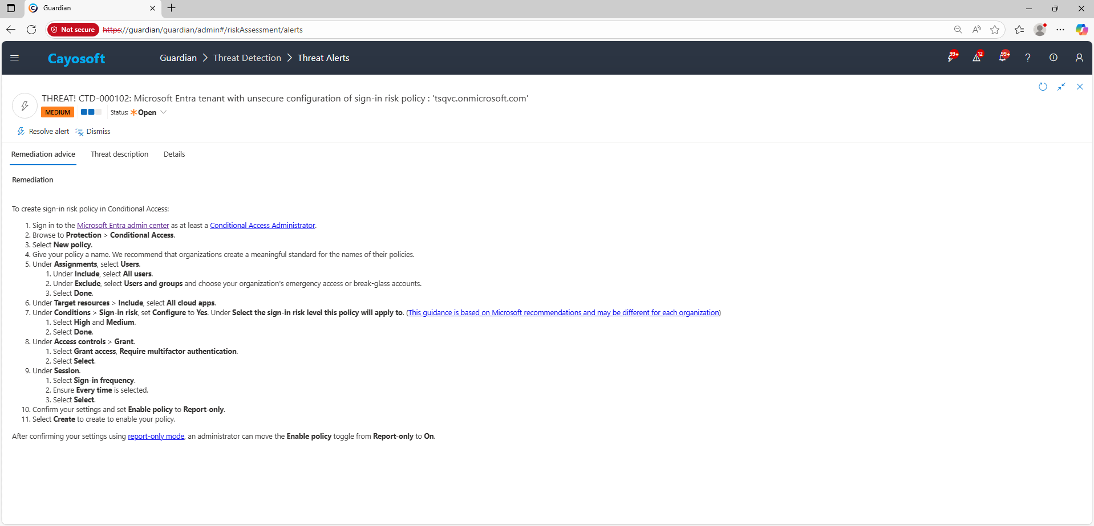Expand the Status Open dropdown

[163, 112]
